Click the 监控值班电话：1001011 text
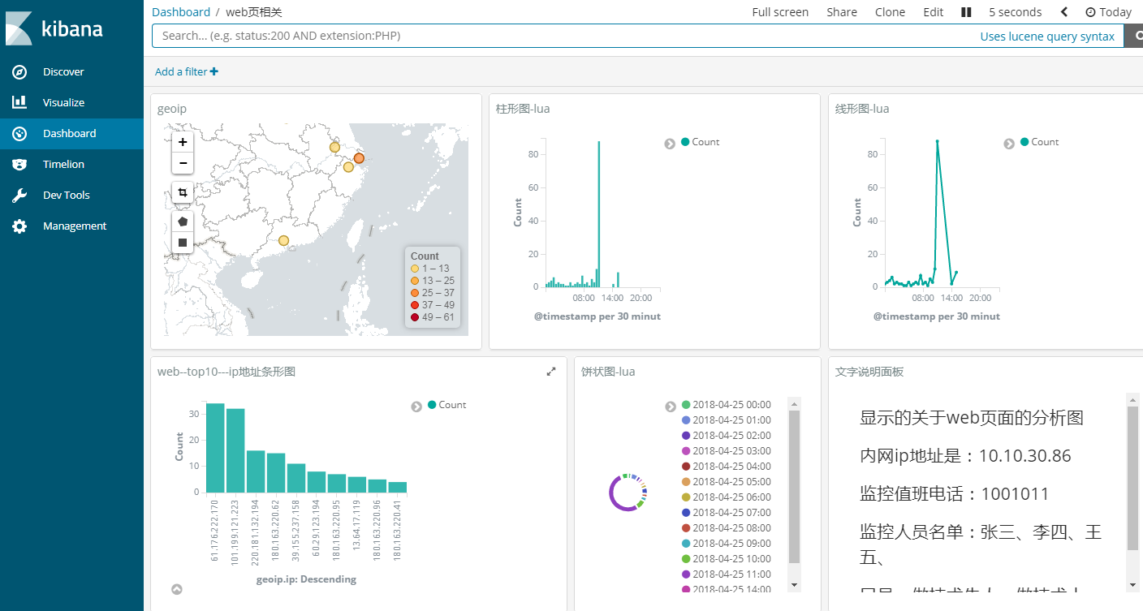1143x611 pixels. (955, 494)
